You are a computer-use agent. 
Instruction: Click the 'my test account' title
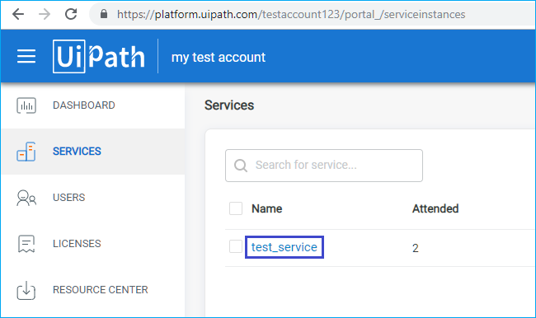(219, 58)
